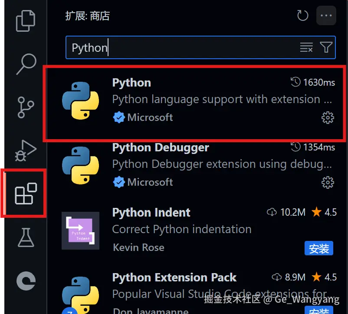Image resolution: width=348 pixels, height=314 pixels.
Task: Click inside the extension search box
Action: coord(182,47)
